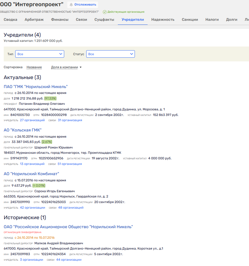Screen dimensions: 249x266
Task: Open ОАО "Российское Акционерное Общество "Норильский Никель" link
Action: [x=68, y=227]
